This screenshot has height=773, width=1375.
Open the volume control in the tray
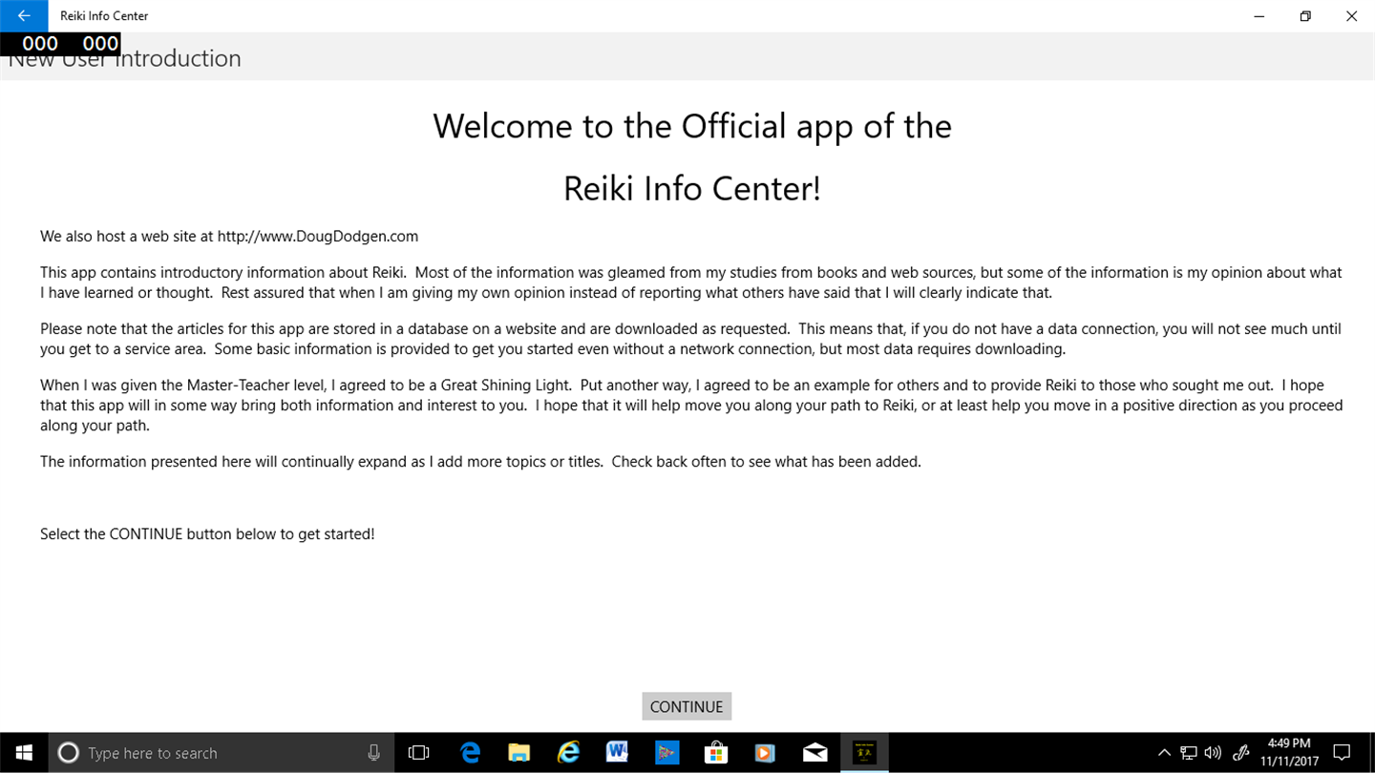click(1214, 753)
